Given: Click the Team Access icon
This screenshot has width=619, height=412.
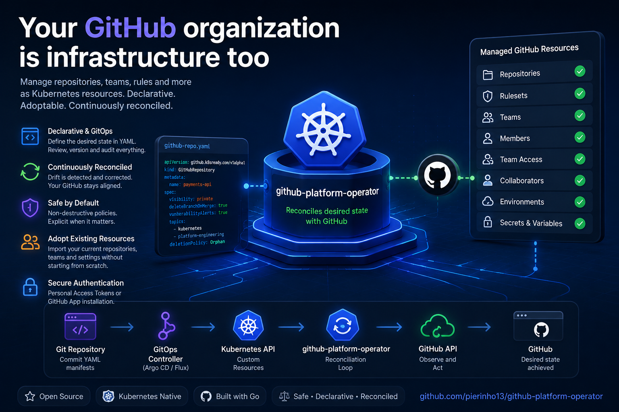Looking at the screenshot, I should pyautogui.click(x=488, y=159).
